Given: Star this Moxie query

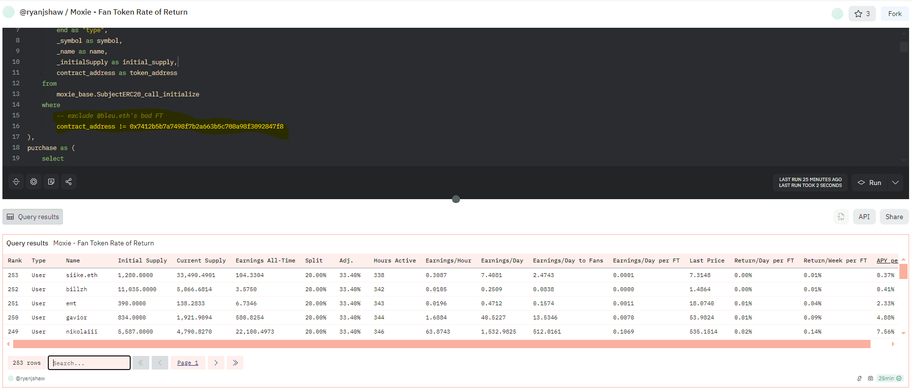Looking at the screenshot, I should [862, 14].
